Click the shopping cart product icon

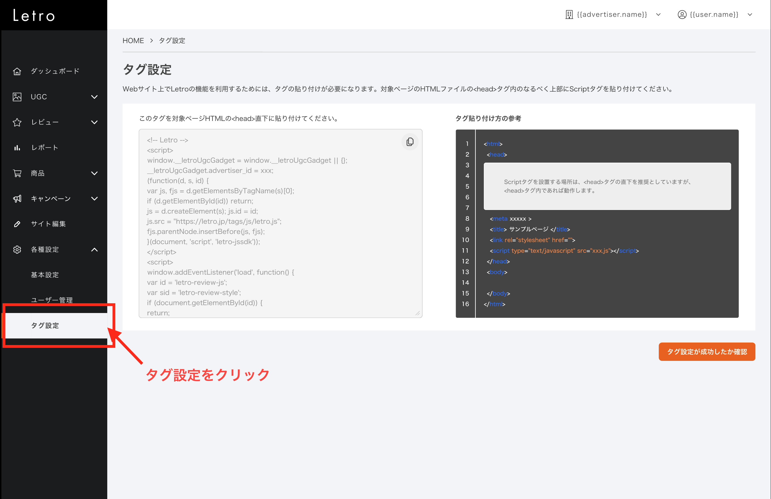[x=17, y=173]
